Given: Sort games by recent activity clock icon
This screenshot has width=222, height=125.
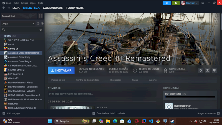Looking at the screenshot, I should [38, 23].
